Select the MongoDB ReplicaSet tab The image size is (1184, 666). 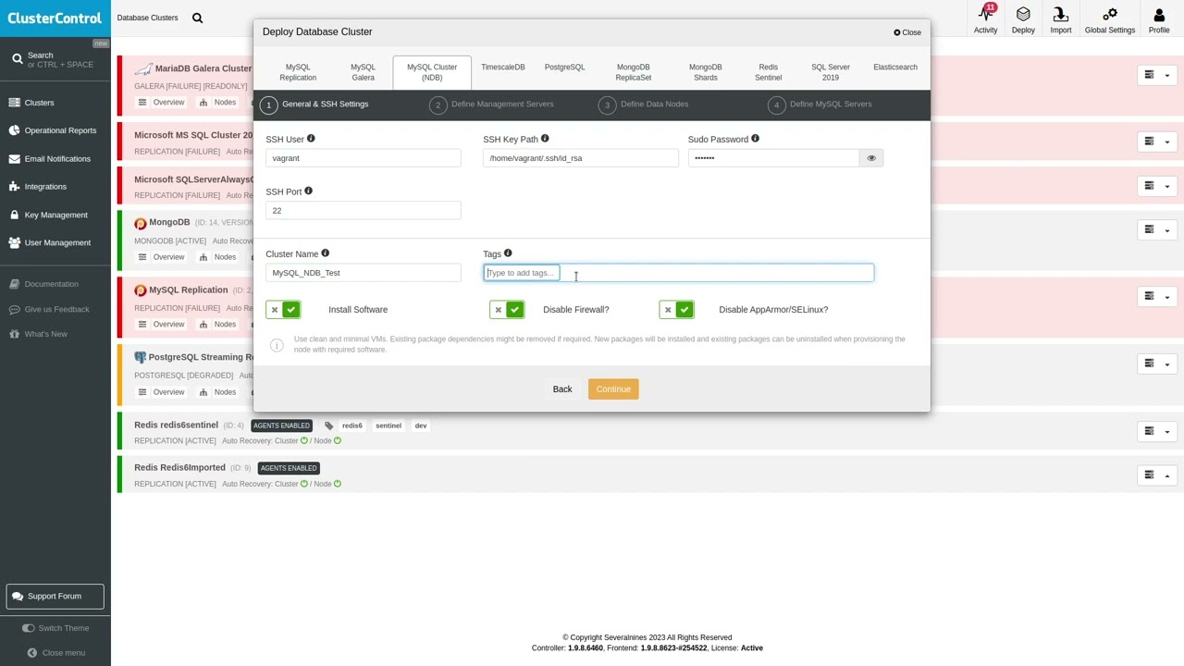pyautogui.click(x=634, y=72)
